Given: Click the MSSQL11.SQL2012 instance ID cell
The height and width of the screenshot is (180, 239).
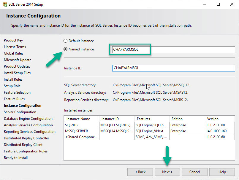Looking at the screenshot, I should tap(117, 125).
